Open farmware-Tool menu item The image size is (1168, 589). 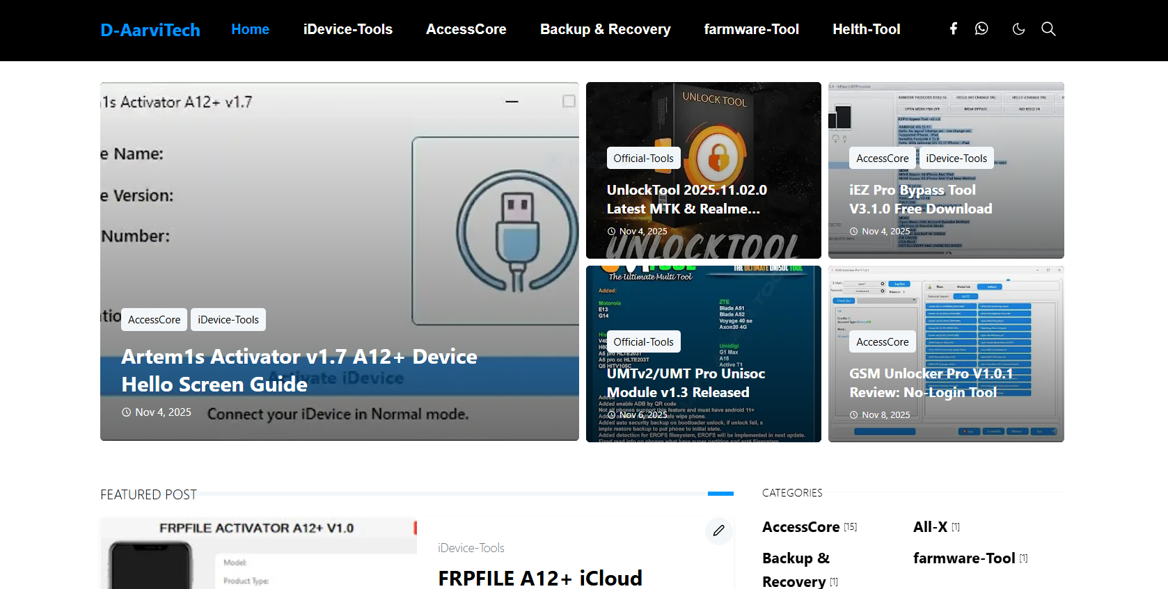pos(752,29)
